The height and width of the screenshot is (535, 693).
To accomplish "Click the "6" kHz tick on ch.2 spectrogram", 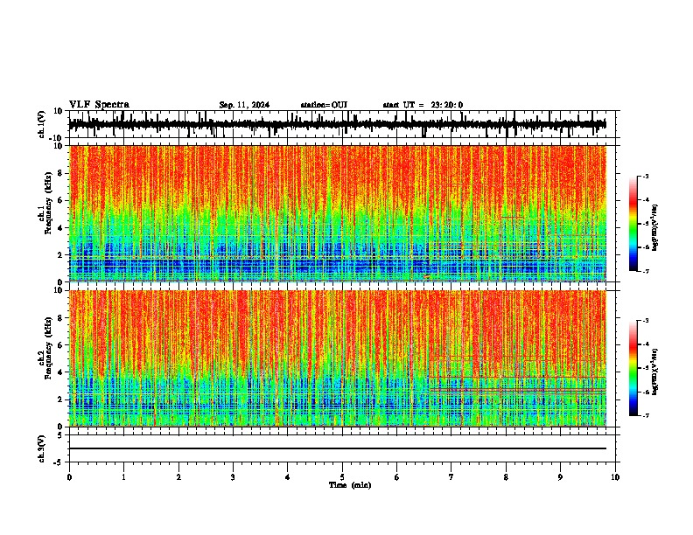I will 60,345.
